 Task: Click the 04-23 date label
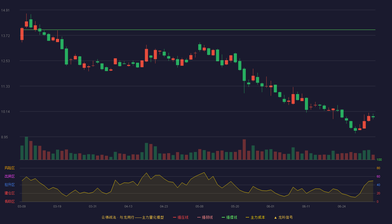pyautogui.click(x=164, y=206)
